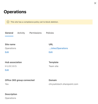98x104 pixels.
Task: Click the Operations value under Site name
Action: pyautogui.click(x=10, y=48)
